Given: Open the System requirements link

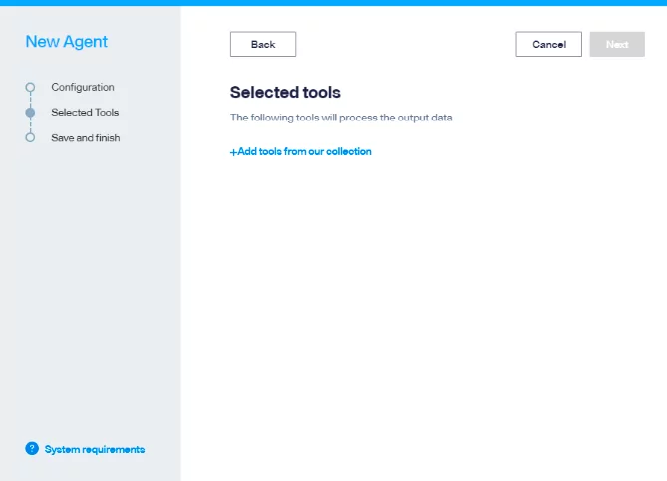Looking at the screenshot, I should (95, 449).
